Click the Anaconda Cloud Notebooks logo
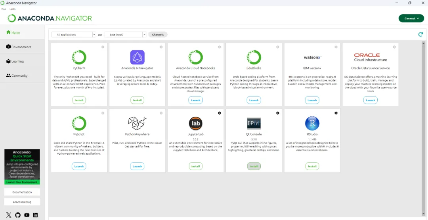The image size is (428, 220). [195, 57]
